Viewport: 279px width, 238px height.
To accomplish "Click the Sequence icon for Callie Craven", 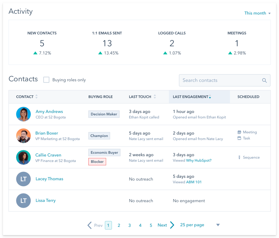I will point(239,157).
